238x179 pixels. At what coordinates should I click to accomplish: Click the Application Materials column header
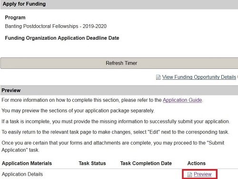click(27, 163)
